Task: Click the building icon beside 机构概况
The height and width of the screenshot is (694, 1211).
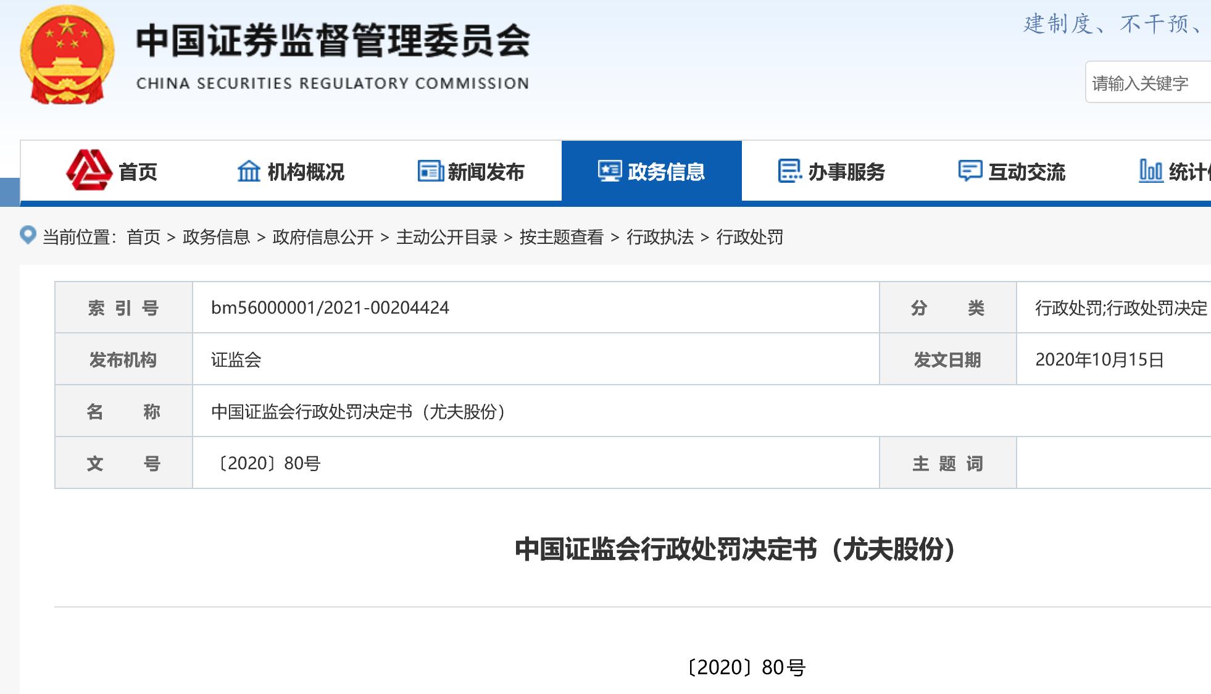Action: [249, 171]
